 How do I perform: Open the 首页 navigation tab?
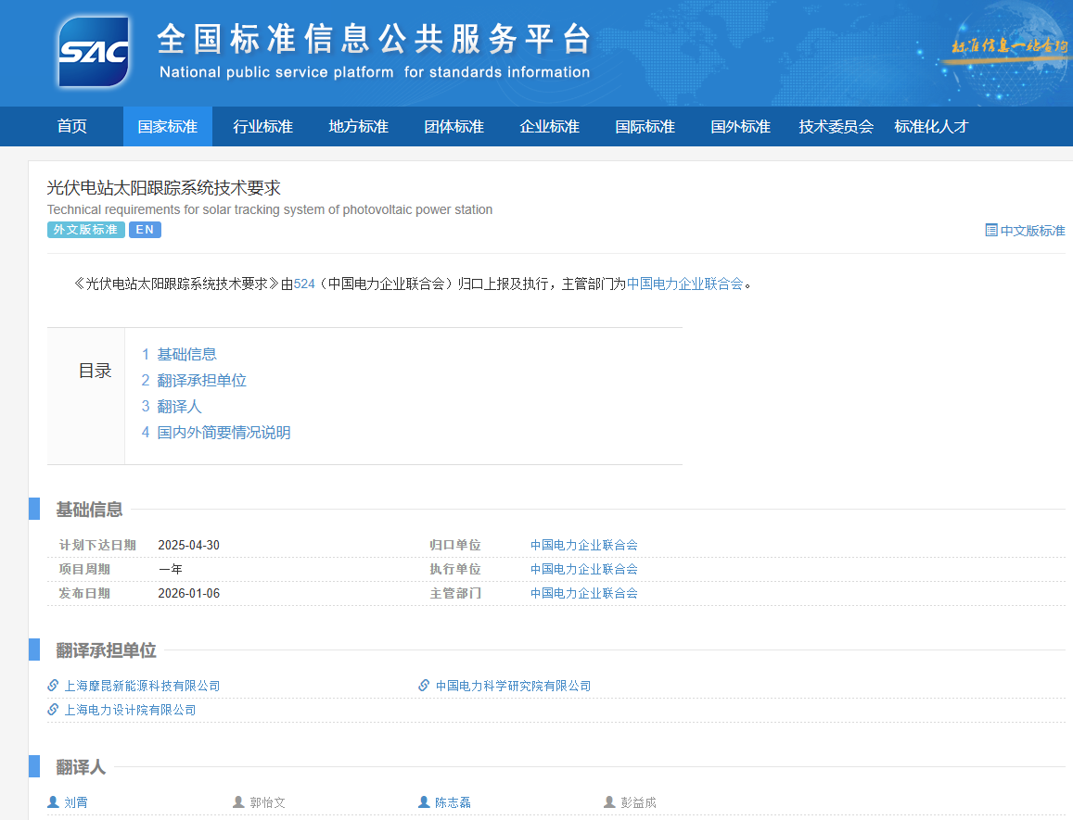pyautogui.click(x=72, y=127)
